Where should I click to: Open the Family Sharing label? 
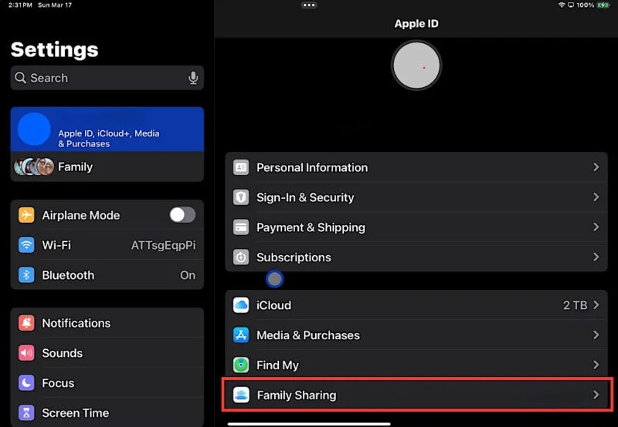[297, 395]
